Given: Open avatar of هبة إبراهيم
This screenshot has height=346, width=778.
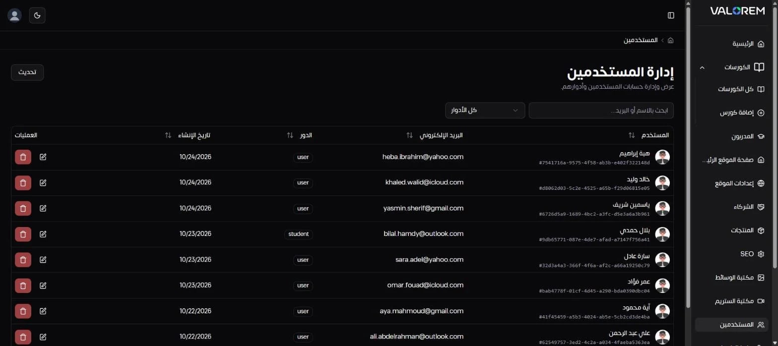Looking at the screenshot, I should [662, 157].
